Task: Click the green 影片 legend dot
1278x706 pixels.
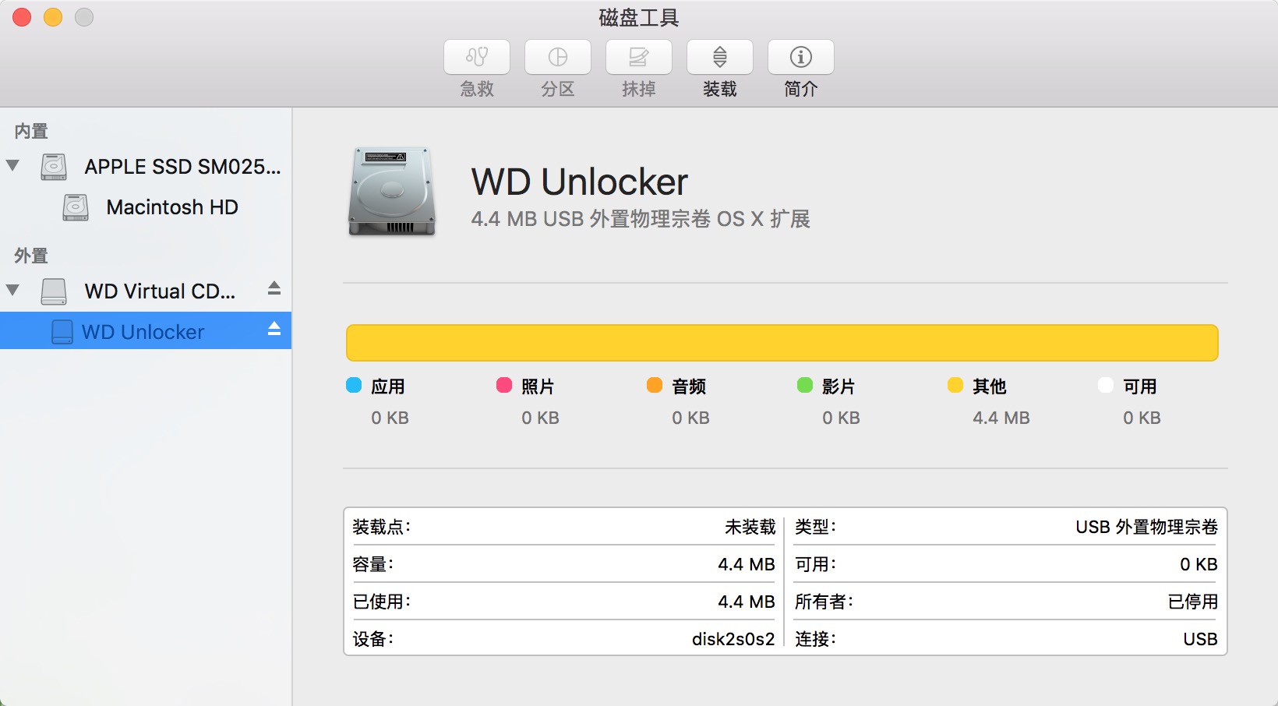Action: [805, 385]
